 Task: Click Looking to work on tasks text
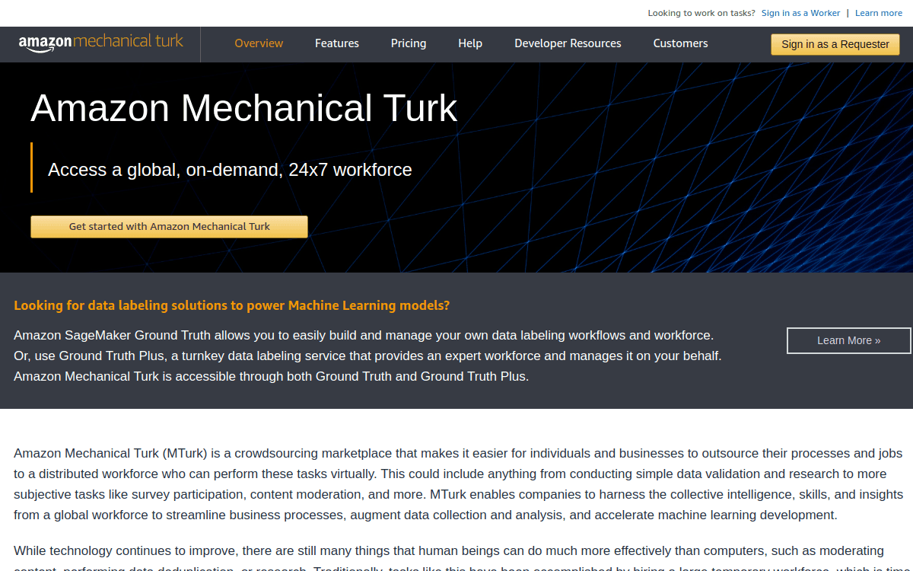(701, 13)
